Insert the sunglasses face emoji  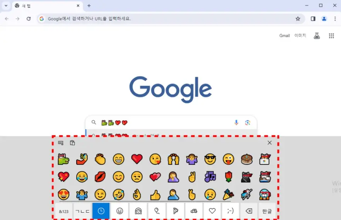210,159
